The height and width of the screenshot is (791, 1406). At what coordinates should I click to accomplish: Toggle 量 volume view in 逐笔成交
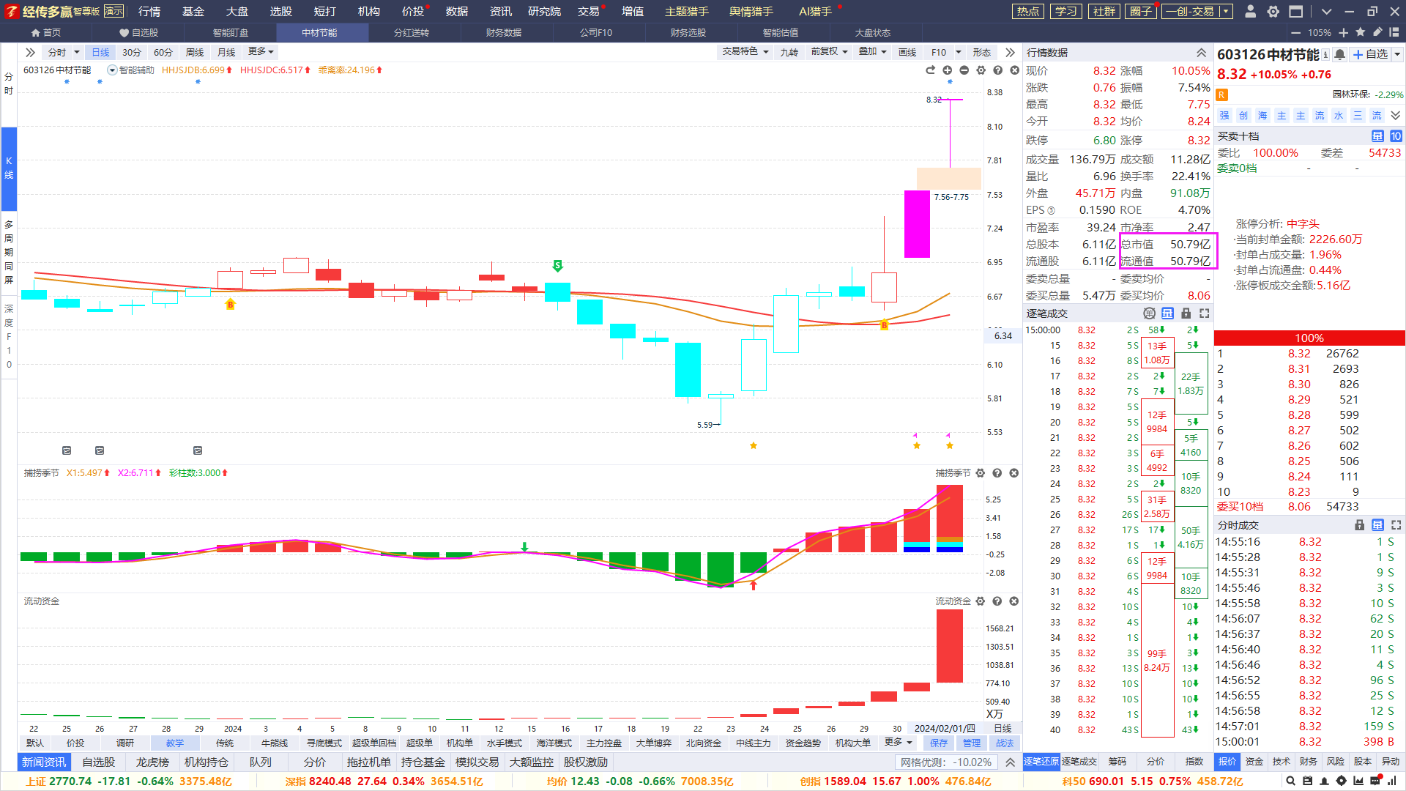[1168, 313]
